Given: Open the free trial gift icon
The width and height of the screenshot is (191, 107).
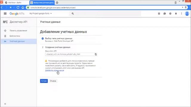Looking at the screenshot, I should pos(159,14).
